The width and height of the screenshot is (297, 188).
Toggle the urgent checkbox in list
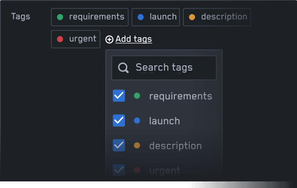tap(119, 170)
